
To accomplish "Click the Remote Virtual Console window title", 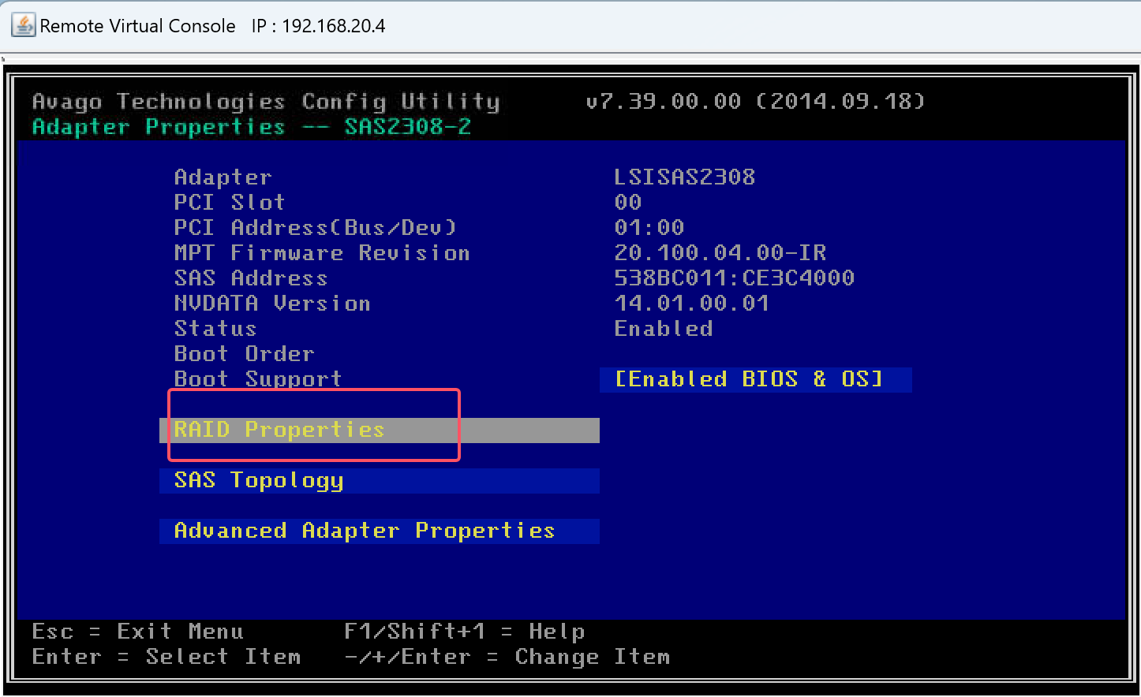I will click(x=138, y=26).
